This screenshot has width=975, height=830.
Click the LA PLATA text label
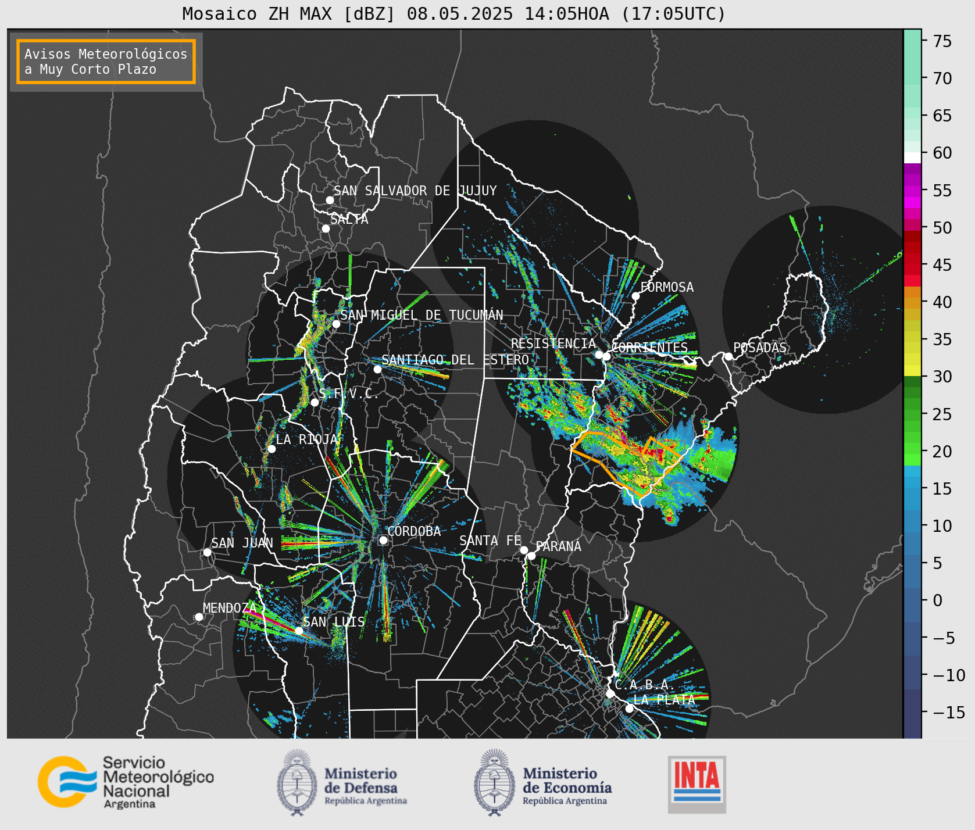click(x=664, y=700)
